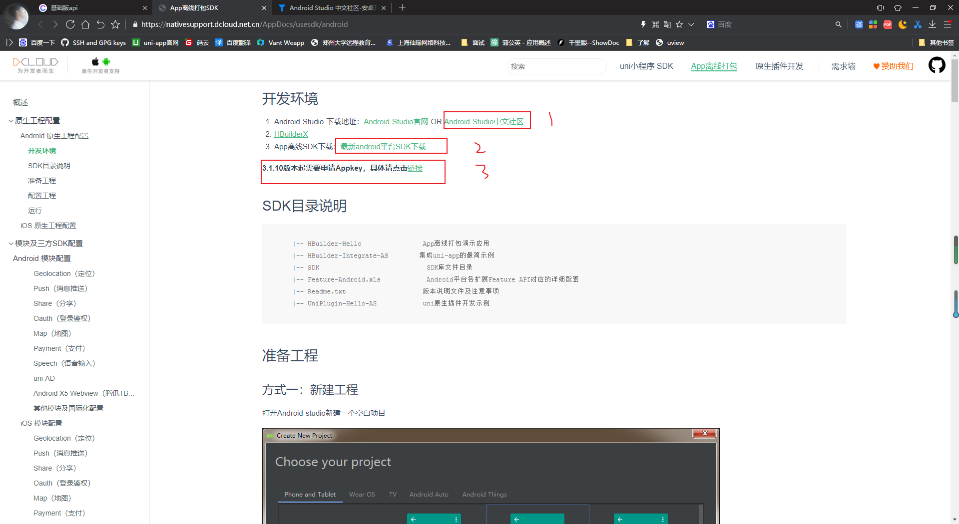Expand Android 模块配置 in sidebar
Image resolution: width=959 pixels, height=524 pixels.
(42, 259)
